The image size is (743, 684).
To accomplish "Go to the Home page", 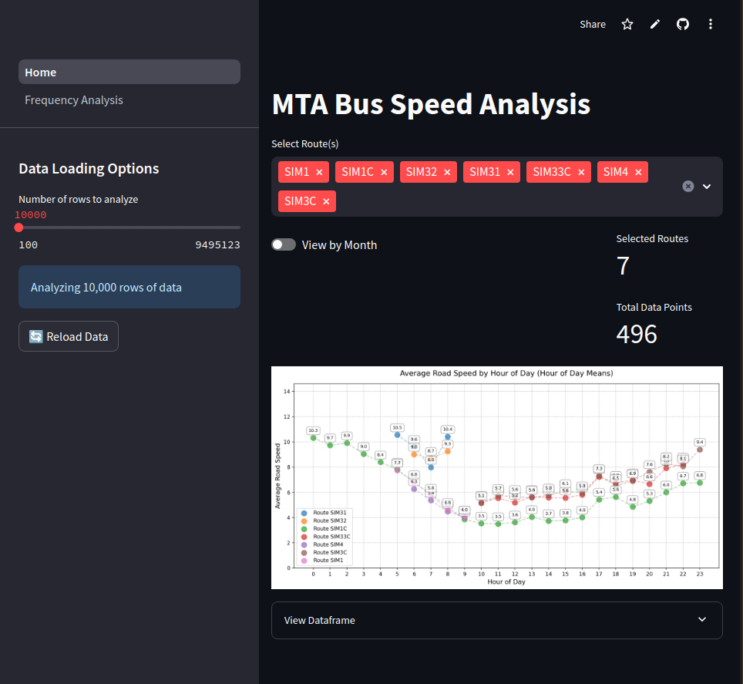I will point(129,72).
